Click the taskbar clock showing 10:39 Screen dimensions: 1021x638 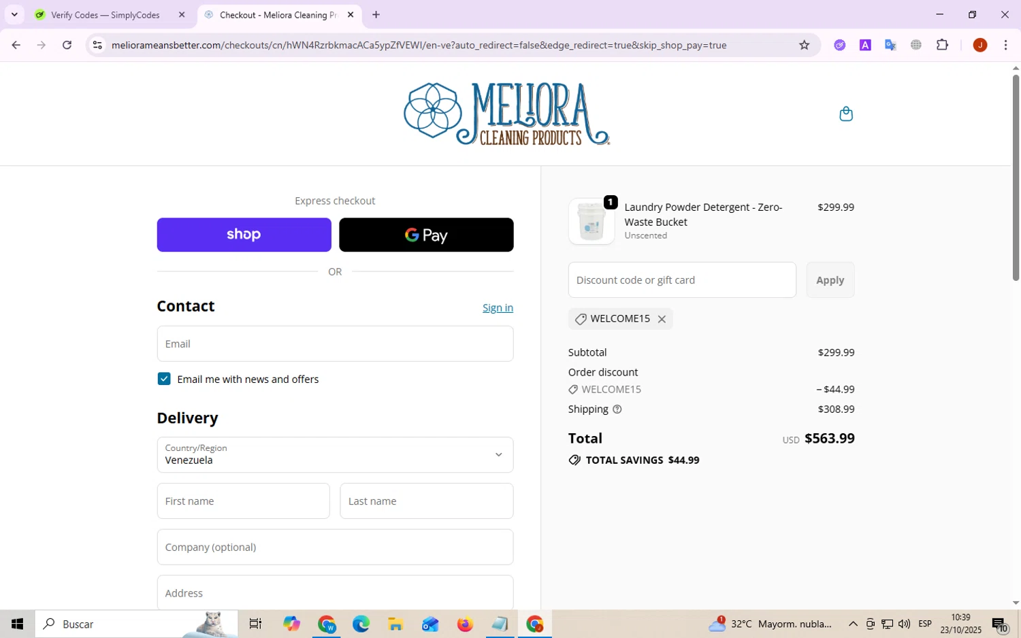pyautogui.click(x=960, y=624)
